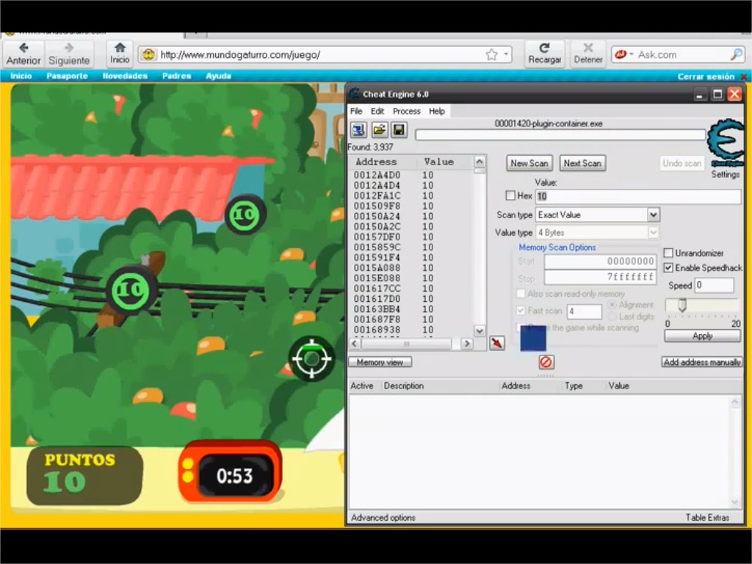Open the Inicio home icon
This screenshot has height=564, width=752.
[120, 53]
